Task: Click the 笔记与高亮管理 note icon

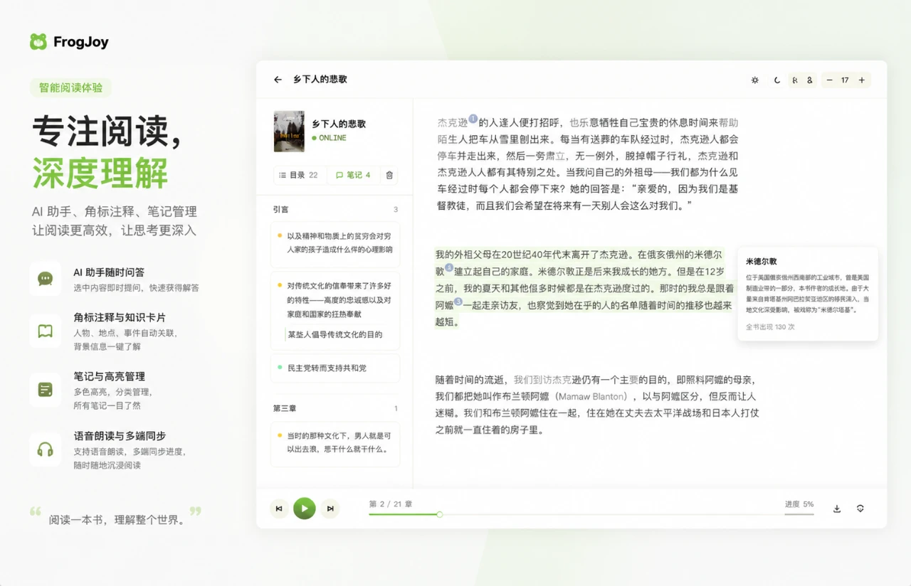Action: [46, 390]
